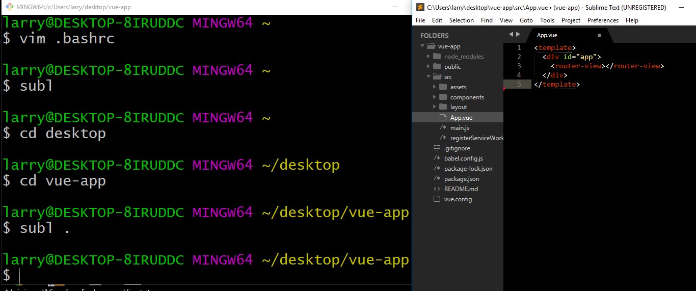Image resolution: width=696 pixels, height=291 pixels.
Task: Click the unsaved dot on App.vue tab
Action: [599, 35]
